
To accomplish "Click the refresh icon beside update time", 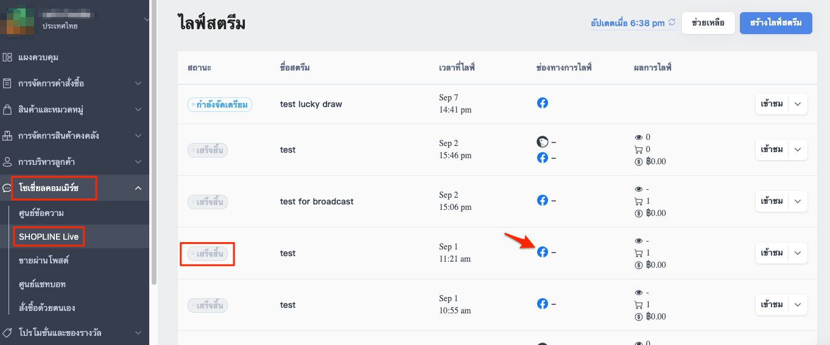I will [x=672, y=23].
